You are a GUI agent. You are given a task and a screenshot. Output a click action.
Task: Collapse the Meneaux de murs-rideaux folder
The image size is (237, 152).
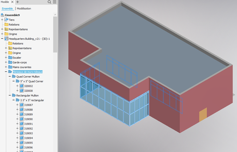[x=6, y=72]
